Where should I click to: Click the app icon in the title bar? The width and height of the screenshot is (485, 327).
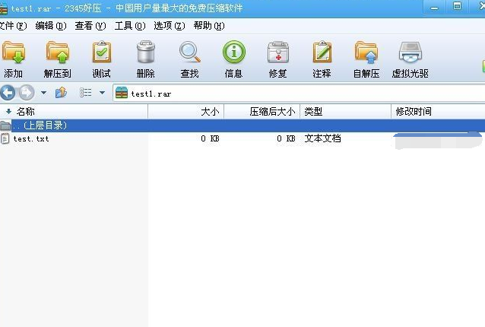pos(3,8)
